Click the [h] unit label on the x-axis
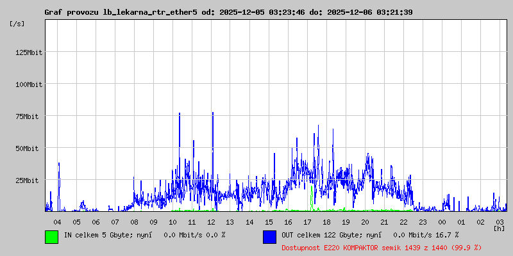The height and width of the screenshot is (256, 513). [499, 228]
